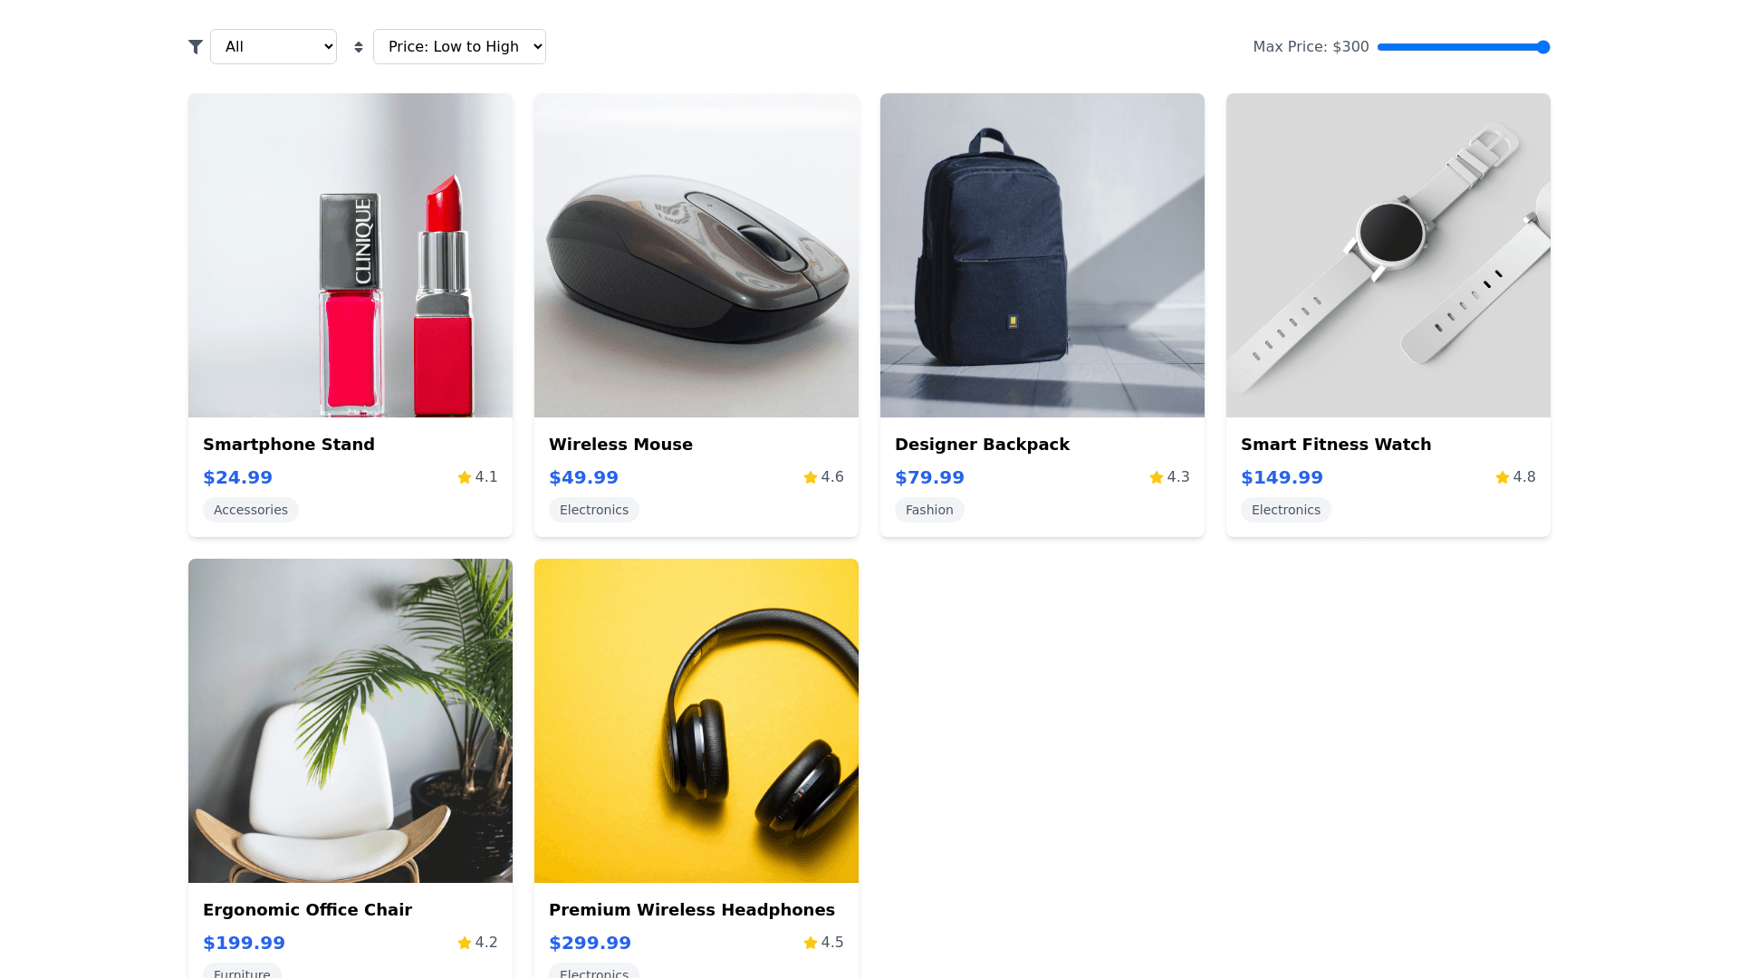The image size is (1739, 978).
Task: Click the sort arrows icon
Action: 359,47
